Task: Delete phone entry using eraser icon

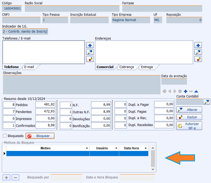Action: point(90,59)
